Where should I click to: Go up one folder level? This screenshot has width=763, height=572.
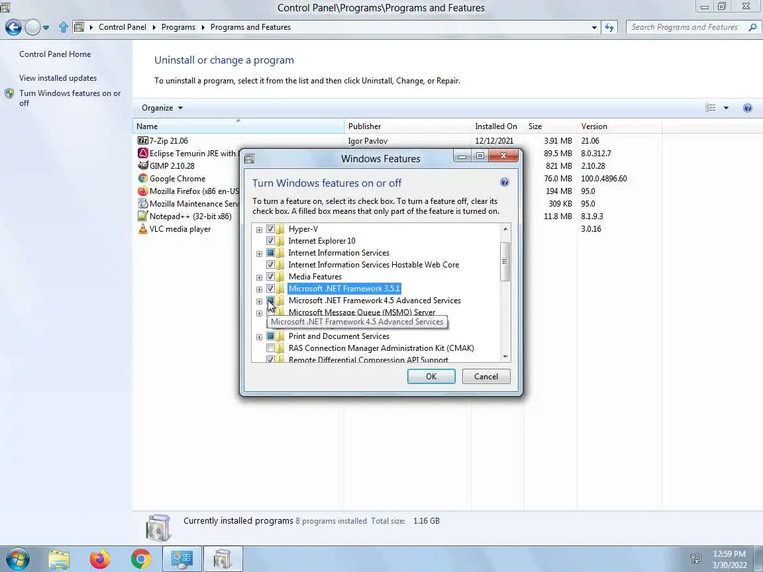tap(64, 27)
